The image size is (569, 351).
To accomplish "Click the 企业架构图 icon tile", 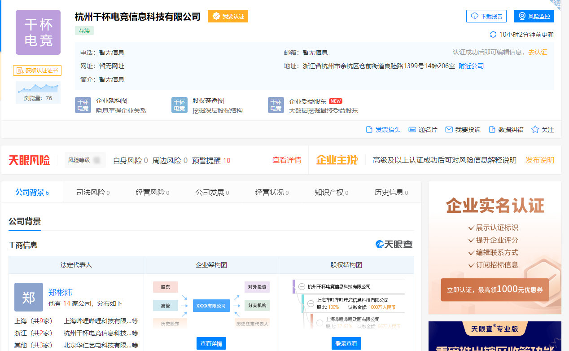I will click(83, 105).
